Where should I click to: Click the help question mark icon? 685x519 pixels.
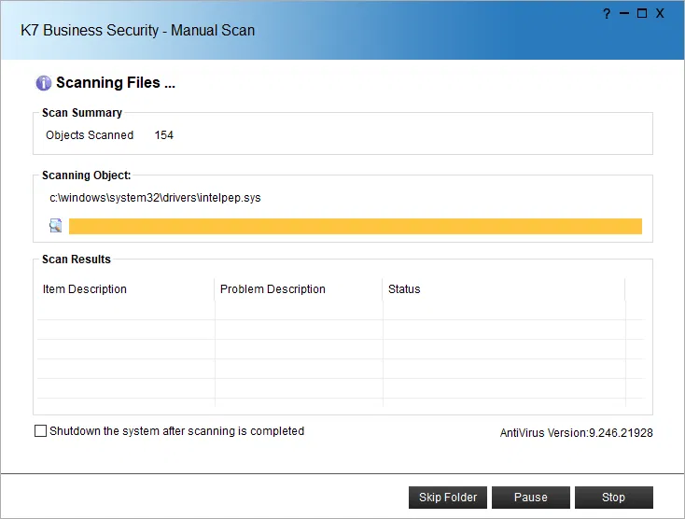pos(607,14)
